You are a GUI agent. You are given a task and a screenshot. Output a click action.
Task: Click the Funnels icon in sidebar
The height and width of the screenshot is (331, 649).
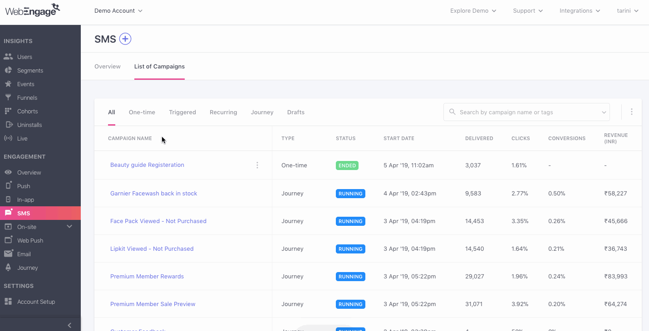tap(8, 97)
